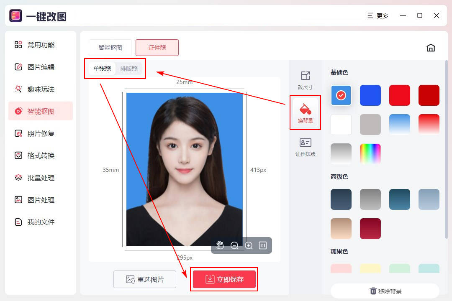Click the home icon above the color panel
This screenshot has width=452, height=301.
coord(431,48)
